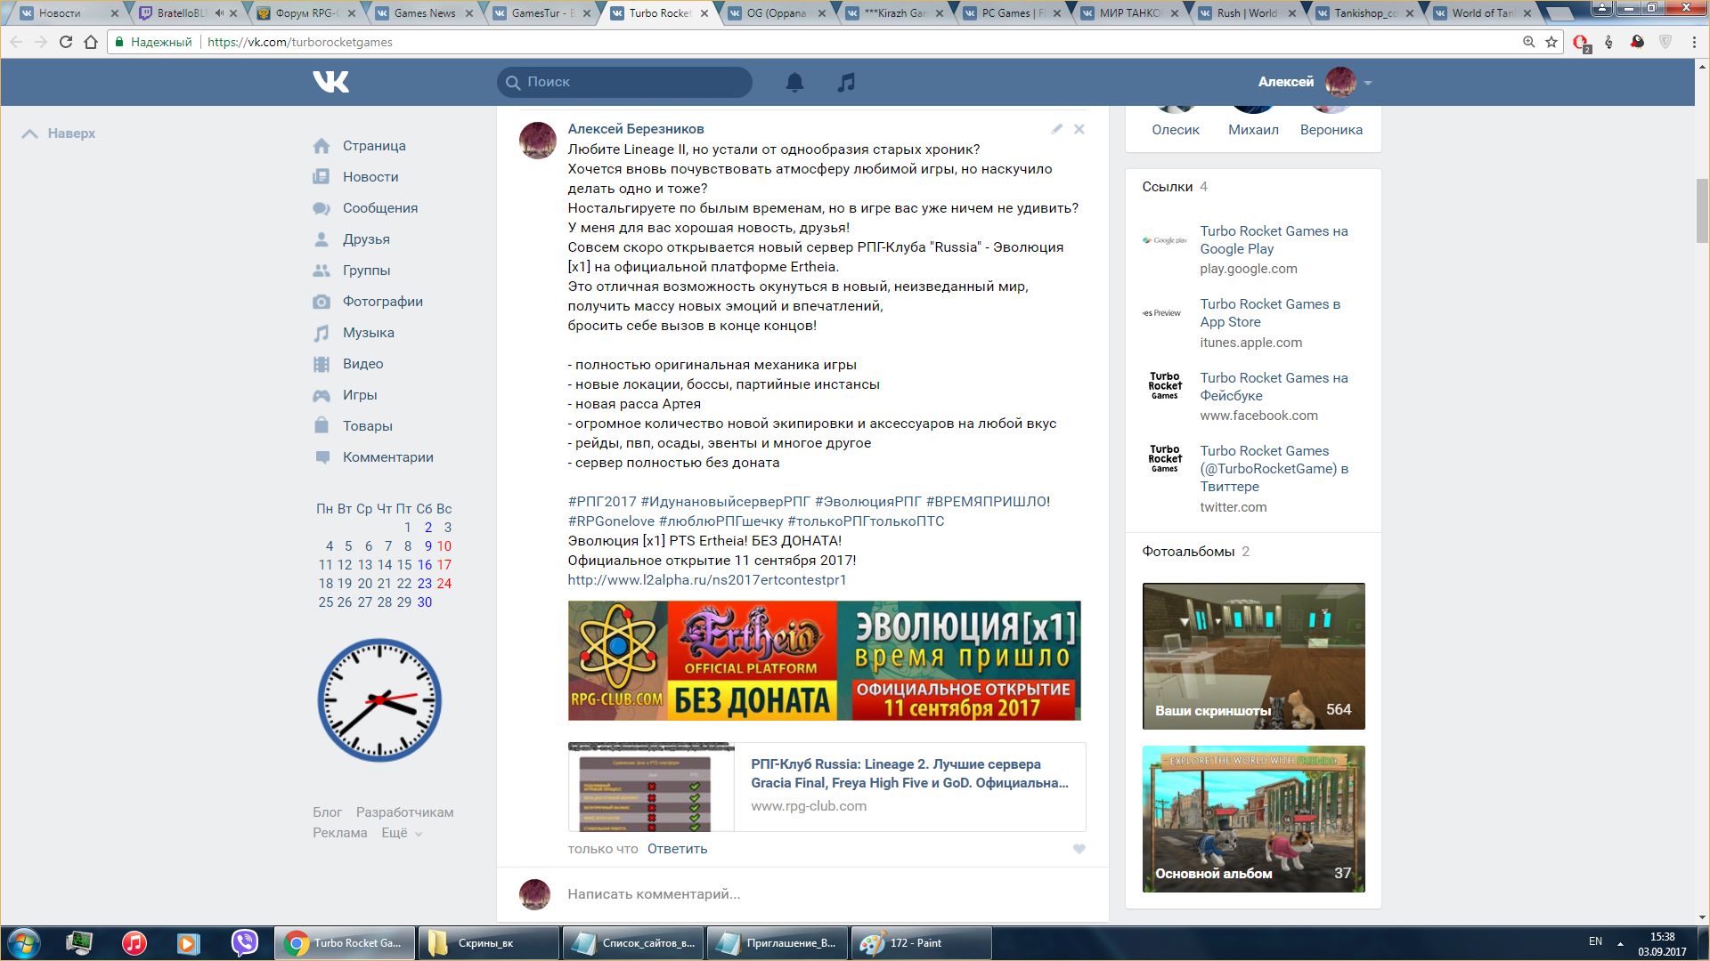Open author name Алексей Березников
The image size is (1710, 961).
pos(636,129)
